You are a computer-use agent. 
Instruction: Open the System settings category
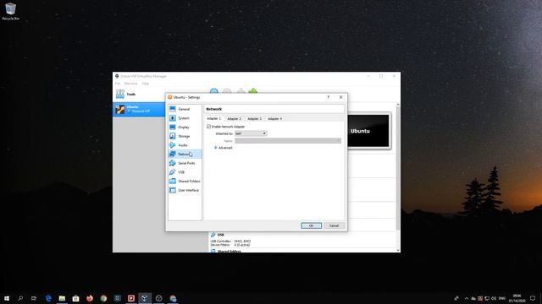tap(185, 118)
